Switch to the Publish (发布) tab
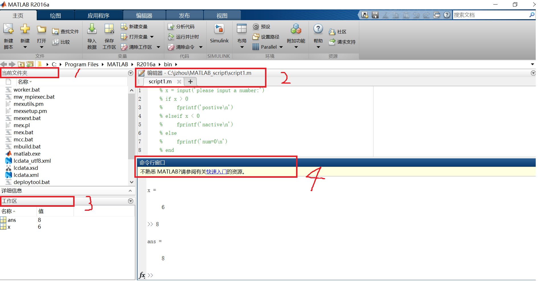 point(184,16)
